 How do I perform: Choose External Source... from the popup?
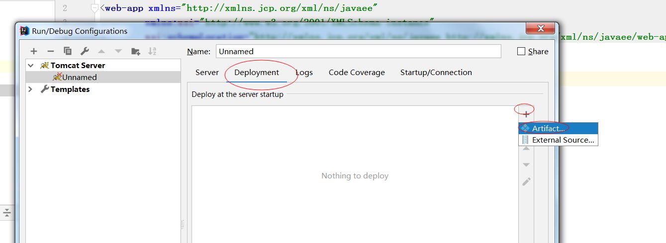coord(558,140)
